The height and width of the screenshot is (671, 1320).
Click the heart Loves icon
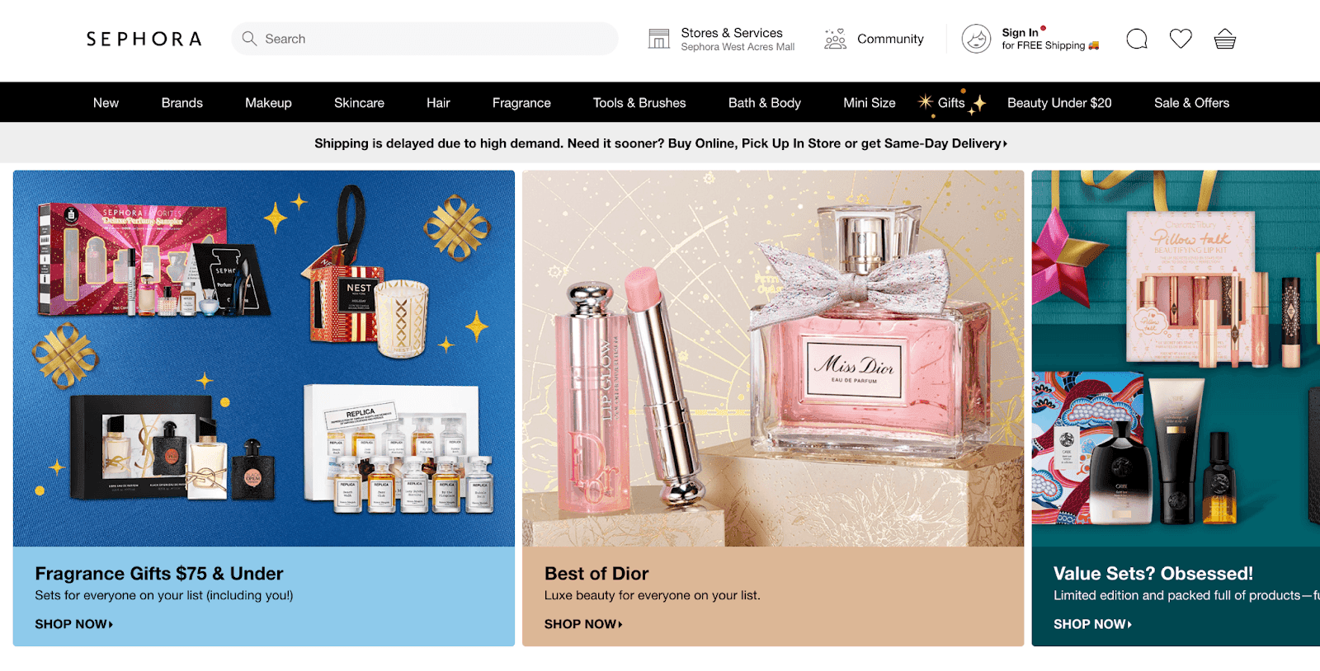(x=1181, y=39)
